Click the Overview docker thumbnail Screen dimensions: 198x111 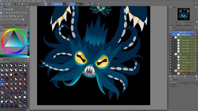click(x=183, y=14)
